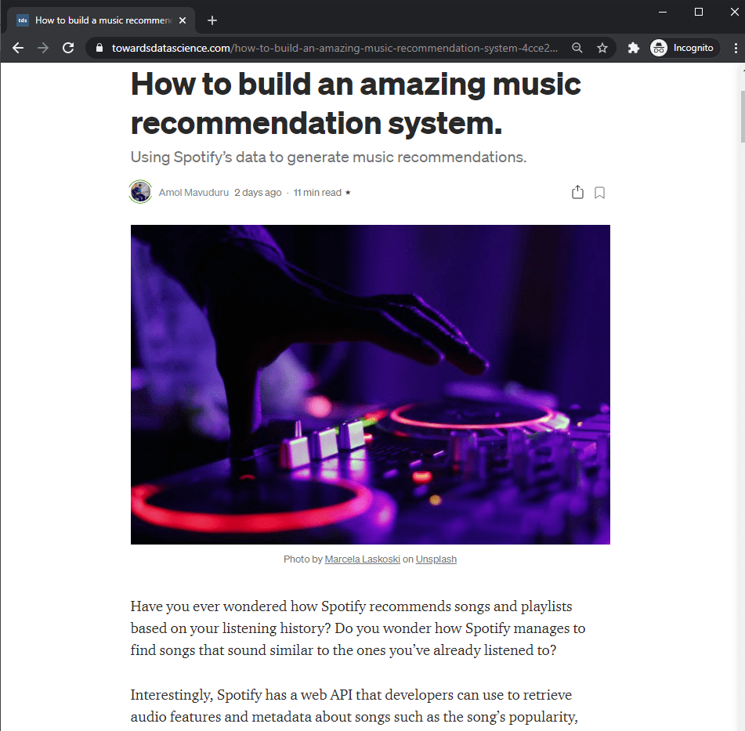Viewport: 745px width, 731px height.
Task: Open Amol Mavuduru's author profile
Action: click(193, 192)
